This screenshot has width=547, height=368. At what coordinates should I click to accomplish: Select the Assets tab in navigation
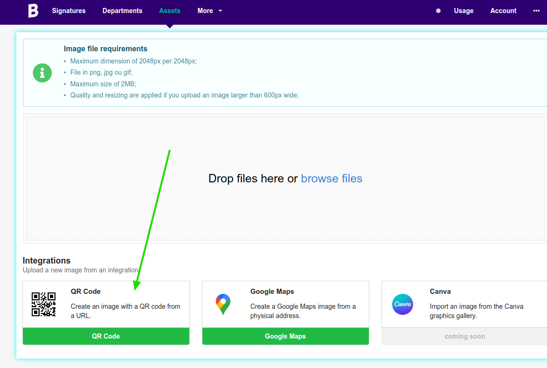(x=170, y=11)
